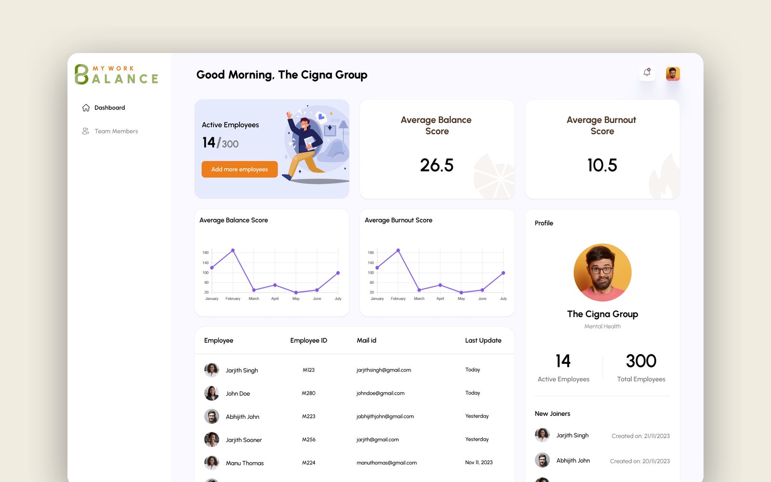
Task: Click the July data point on Burnout chart
Action: point(503,273)
